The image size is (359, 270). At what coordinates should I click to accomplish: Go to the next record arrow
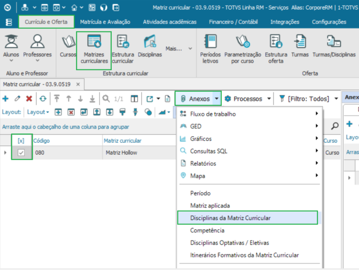coord(80,99)
